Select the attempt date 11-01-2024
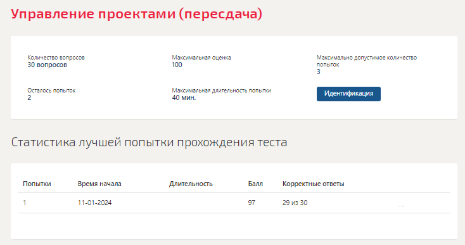Image resolution: width=465 pixels, height=245 pixels. [94, 203]
